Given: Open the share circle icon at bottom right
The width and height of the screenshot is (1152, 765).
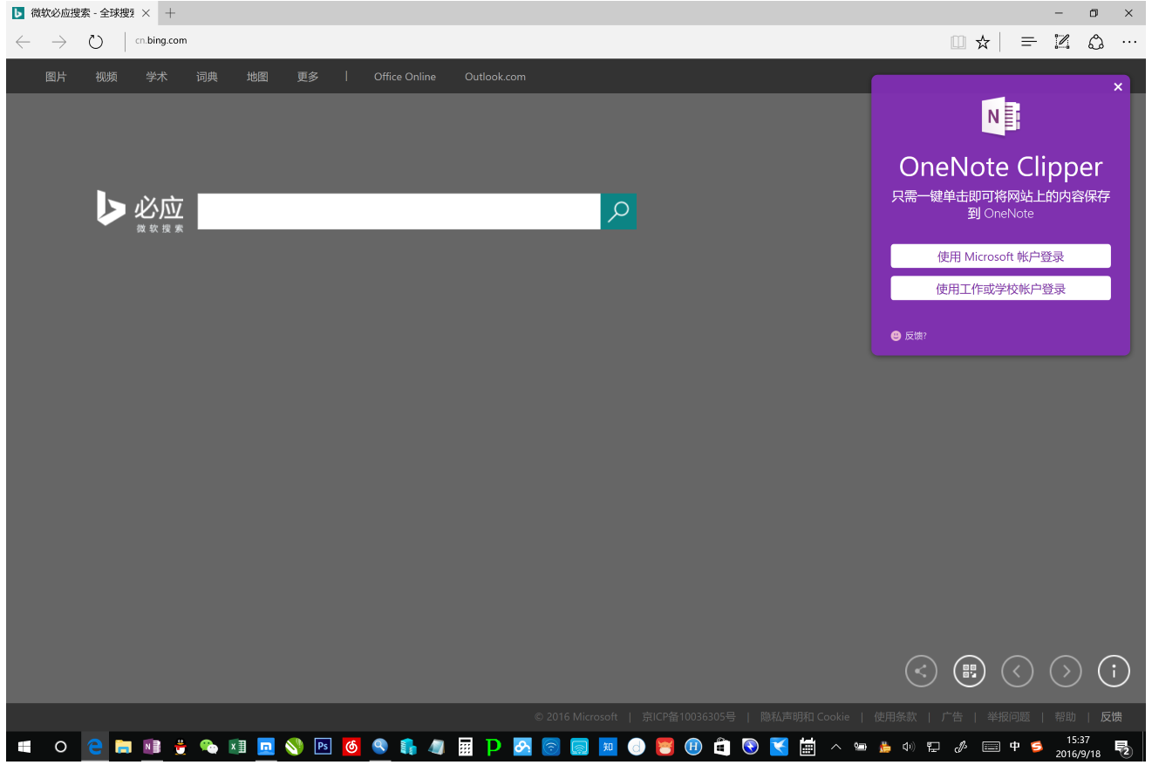Looking at the screenshot, I should (921, 671).
